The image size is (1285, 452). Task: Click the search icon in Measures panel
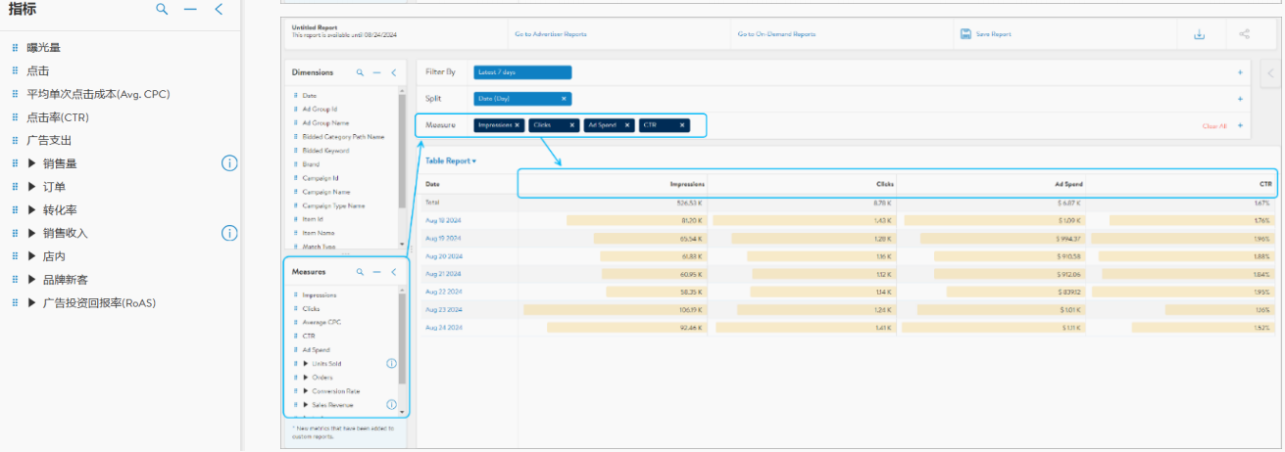tap(361, 272)
